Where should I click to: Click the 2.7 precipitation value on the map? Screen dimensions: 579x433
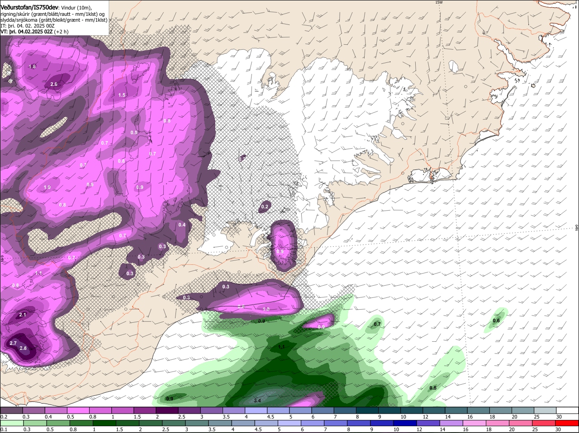coord(13,344)
